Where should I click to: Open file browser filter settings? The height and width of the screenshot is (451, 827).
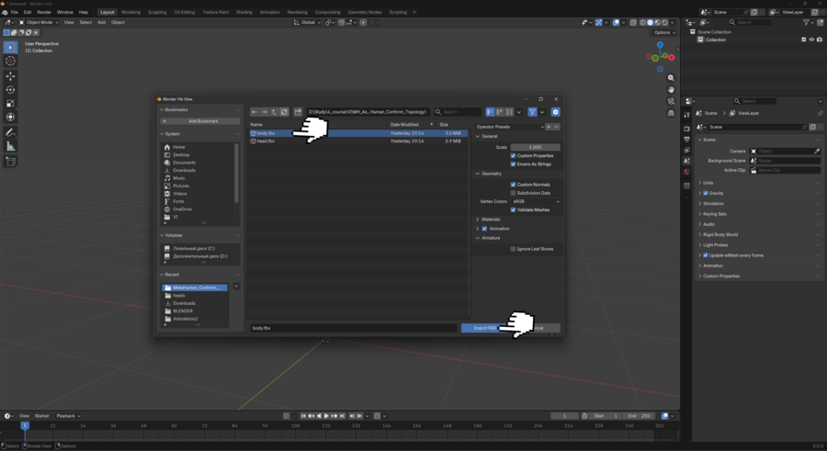[532, 112]
